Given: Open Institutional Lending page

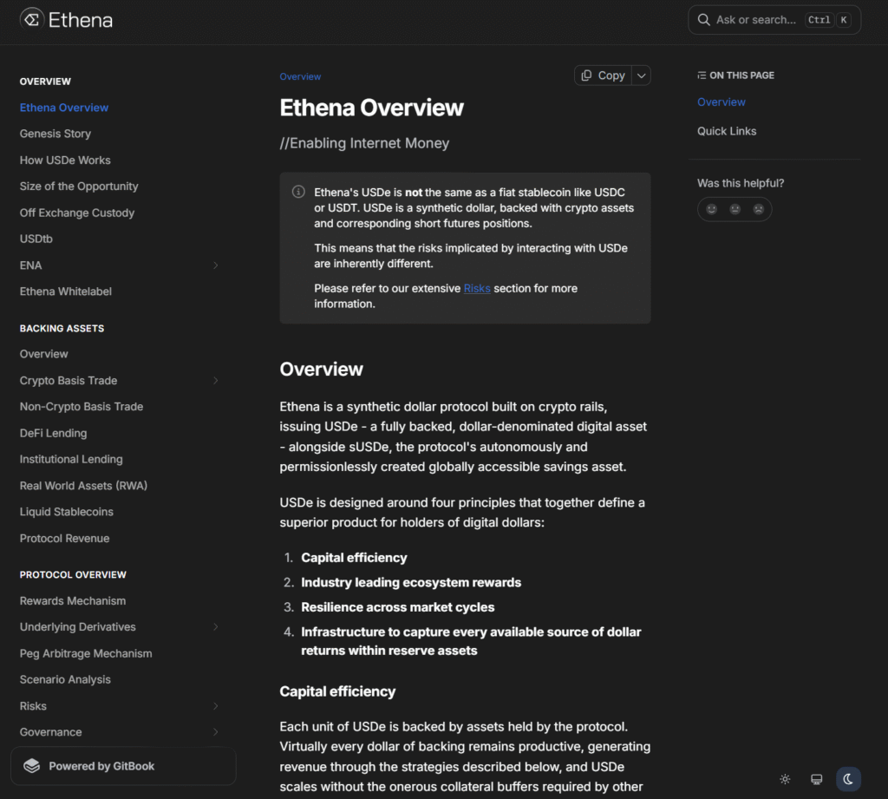Looking at the screenshot, I should click(71, 459).
